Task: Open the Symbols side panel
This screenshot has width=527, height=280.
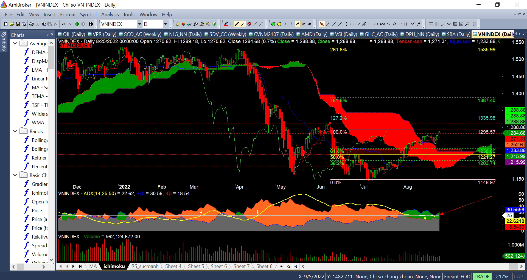Action: pyautogui.click(x=4, y=41)
